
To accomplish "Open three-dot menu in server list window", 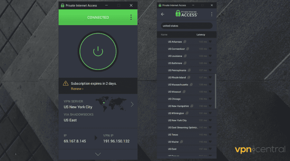I will coord(212,14).
